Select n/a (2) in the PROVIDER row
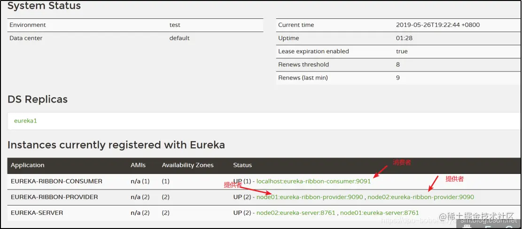Image resolution: width=522 pixels, height=229 pixels. [140, 197]
